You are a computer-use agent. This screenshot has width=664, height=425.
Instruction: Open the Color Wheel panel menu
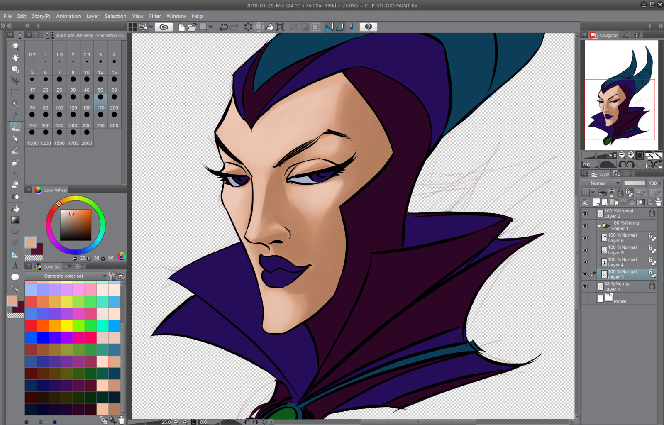[x=28, y=190]
